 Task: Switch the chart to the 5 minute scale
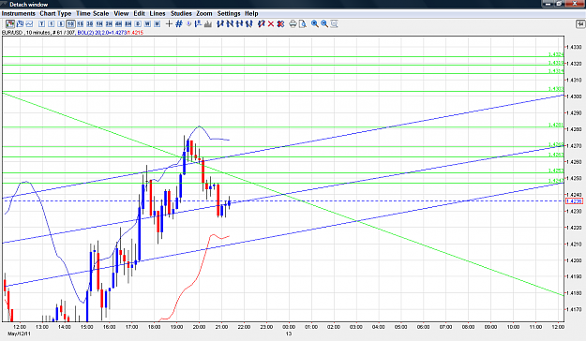tap(61, 24)
